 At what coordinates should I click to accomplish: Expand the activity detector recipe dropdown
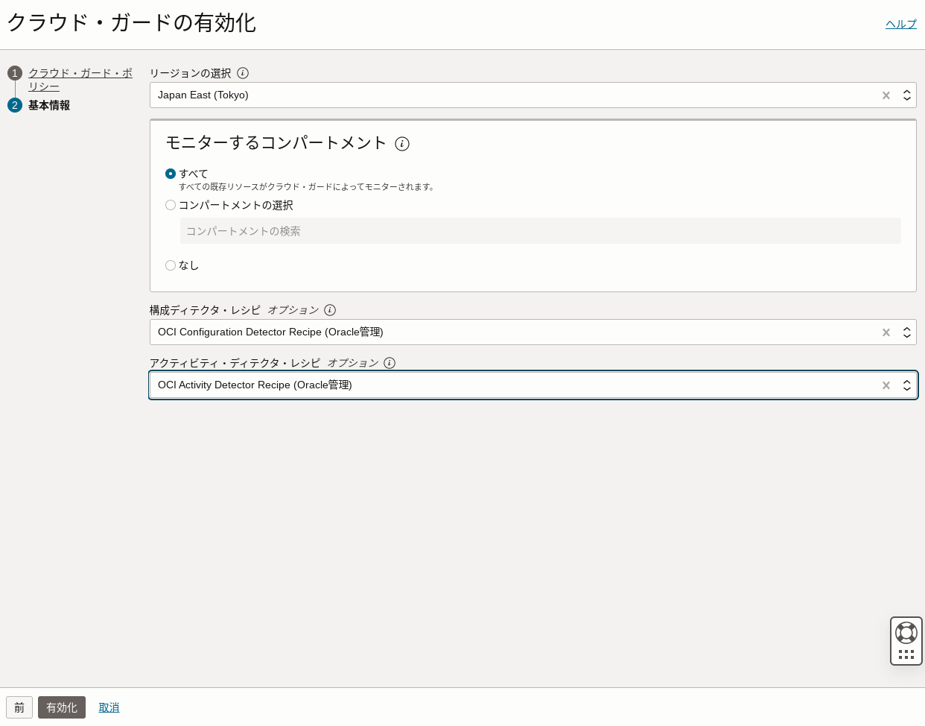tap(906, 385)
